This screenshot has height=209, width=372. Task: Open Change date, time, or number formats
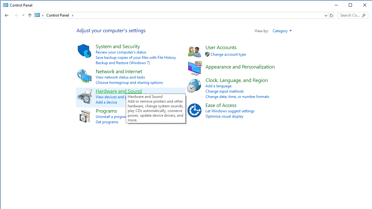237,97
